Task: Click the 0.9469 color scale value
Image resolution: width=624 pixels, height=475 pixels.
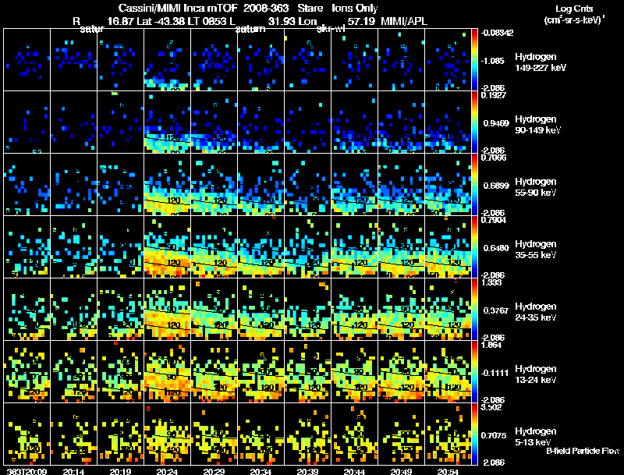Action: pyautogui.click(x=496, y=123)
